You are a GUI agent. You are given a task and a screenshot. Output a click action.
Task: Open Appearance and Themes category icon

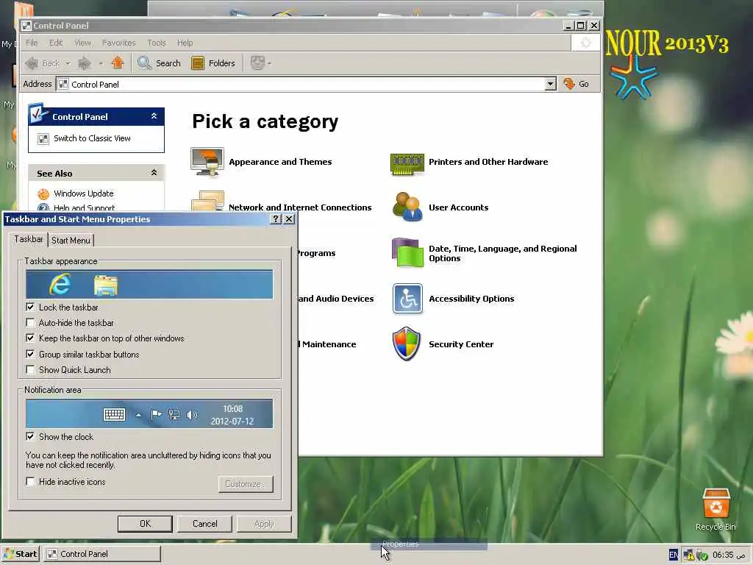point(207,162)
